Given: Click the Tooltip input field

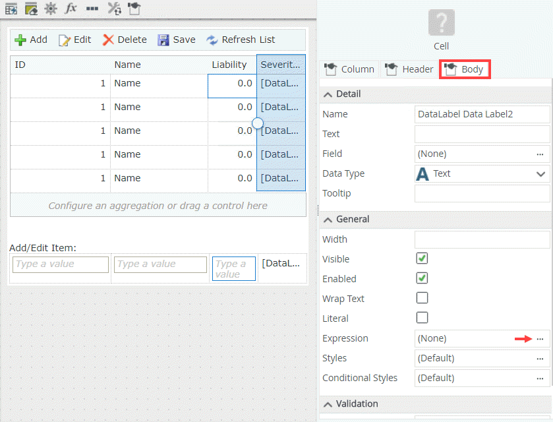Looking at the screenshot, I should (482, 193).
